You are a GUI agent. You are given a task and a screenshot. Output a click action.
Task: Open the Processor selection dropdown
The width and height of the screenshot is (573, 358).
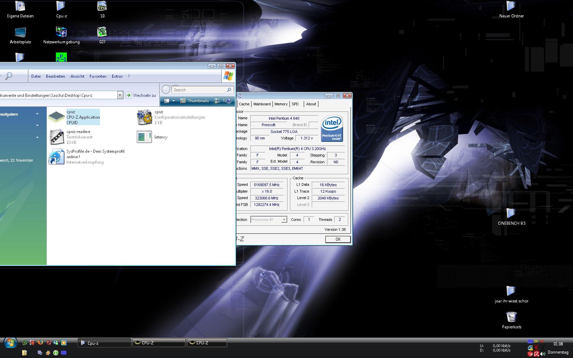(x=284, y=220)
